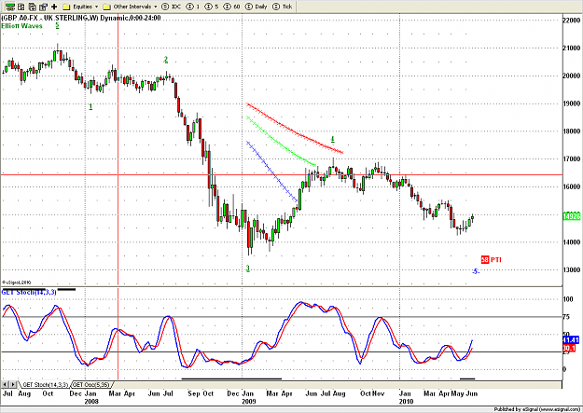Open the Equities dropdown arrow
The width and height of the screenshot is (583, 413).
[x=97, y=7]
